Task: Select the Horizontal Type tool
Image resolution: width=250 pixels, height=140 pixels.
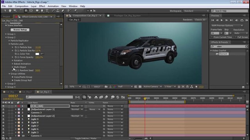Action: click(x=47, y=10)
